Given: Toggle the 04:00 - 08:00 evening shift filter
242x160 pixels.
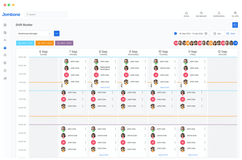Looking at the screenshot, I should (64, 43).
